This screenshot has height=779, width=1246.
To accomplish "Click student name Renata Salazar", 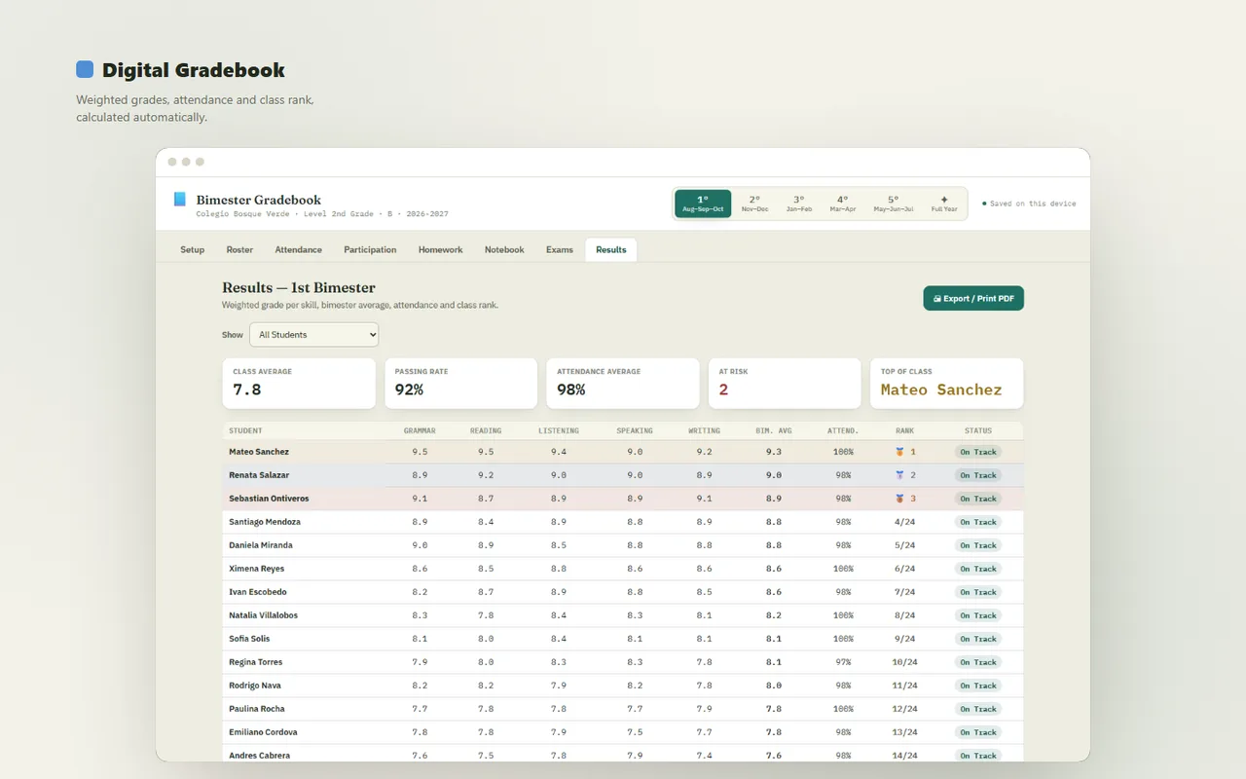I will [x=259, y=475].
